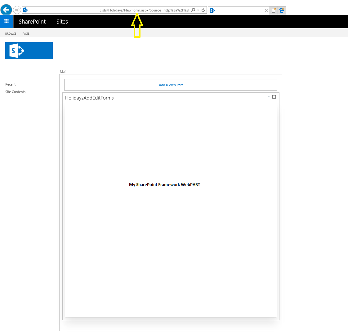The width and height of the screenshot is (348, 332).
Task: Click the Add a Web Part link
Action: pos(171,85)
